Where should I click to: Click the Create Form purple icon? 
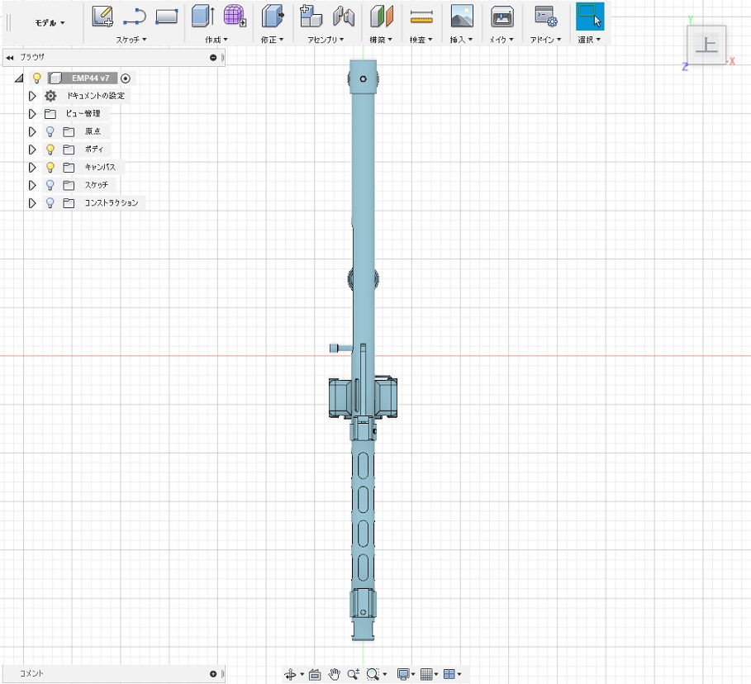click(235, 16)
